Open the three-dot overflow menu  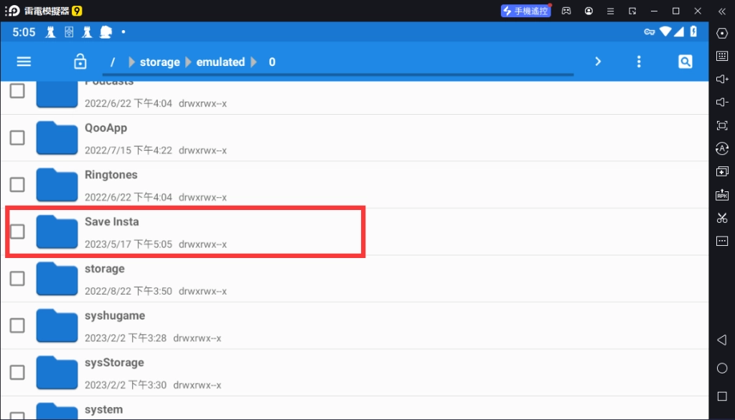(x=638, y=62)
